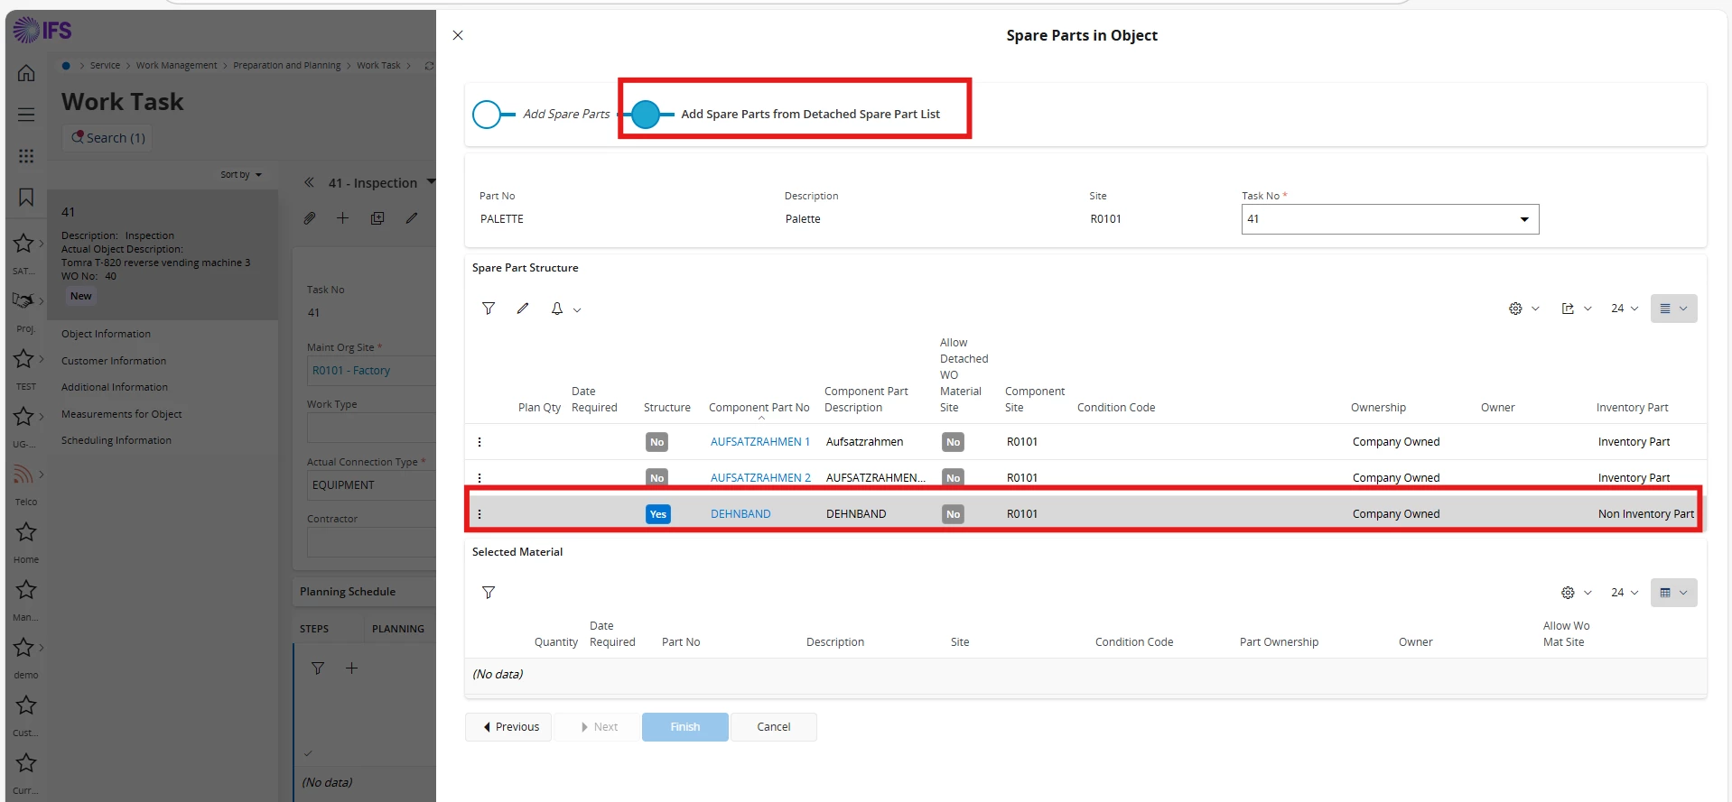Open Customer Information section
This screenshot has height=802, width=1732.
(114, 361)
